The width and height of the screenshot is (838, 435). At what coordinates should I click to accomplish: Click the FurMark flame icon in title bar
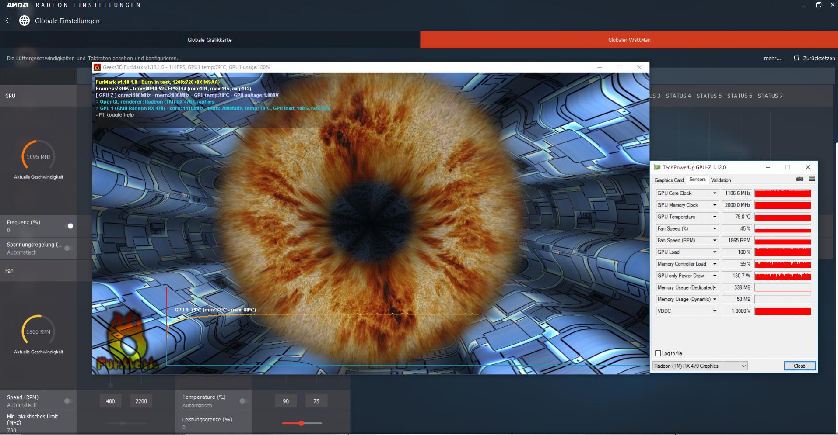pyautogui.click(x=98, y=67)
